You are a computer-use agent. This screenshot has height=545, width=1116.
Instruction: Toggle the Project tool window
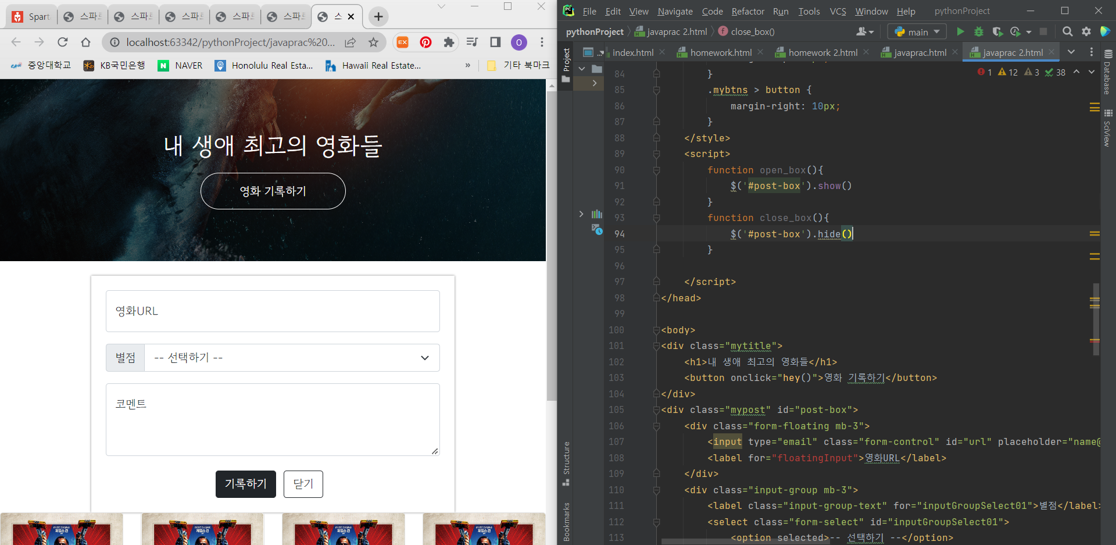click(566, 65)
